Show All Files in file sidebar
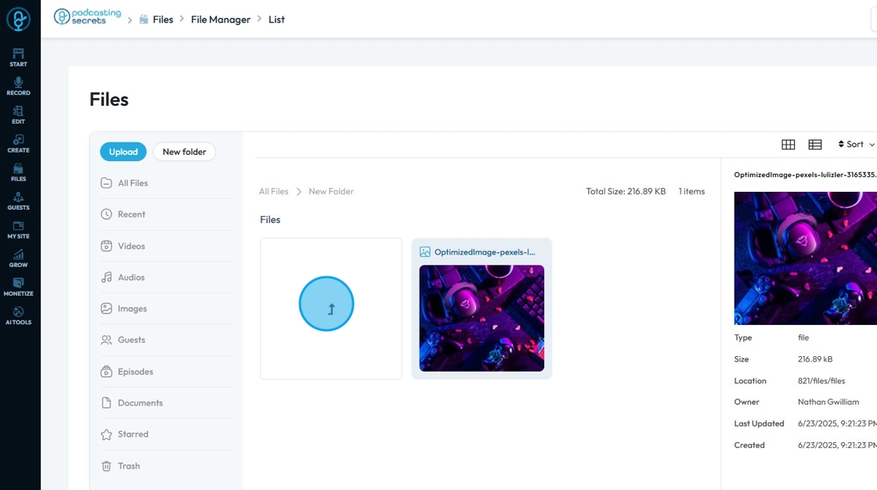Image resolution: width=877 pixels, height=490 pixels. [166, 183]
